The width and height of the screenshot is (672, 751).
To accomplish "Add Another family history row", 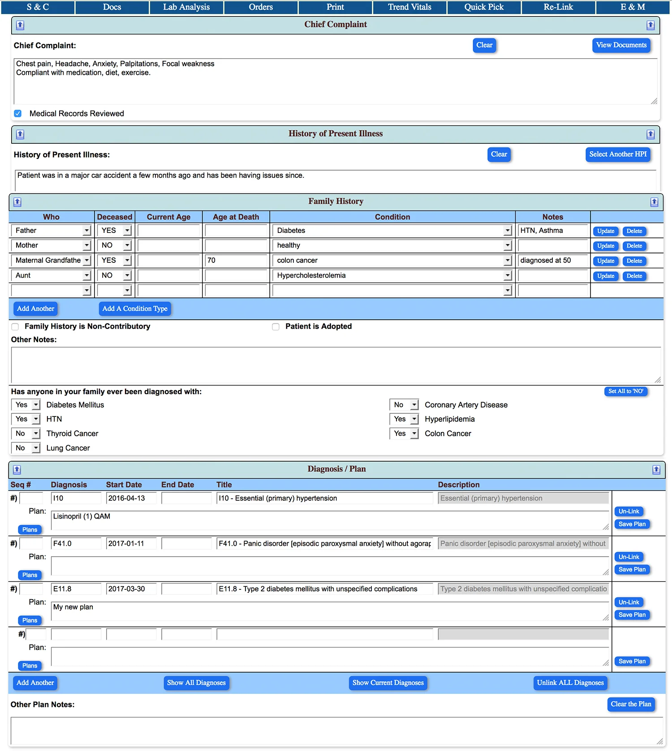I will tap(35, 309).
